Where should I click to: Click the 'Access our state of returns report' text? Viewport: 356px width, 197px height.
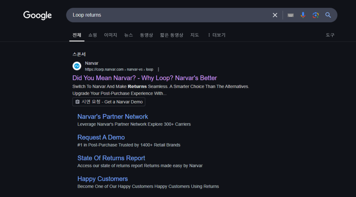click(140, 166)
